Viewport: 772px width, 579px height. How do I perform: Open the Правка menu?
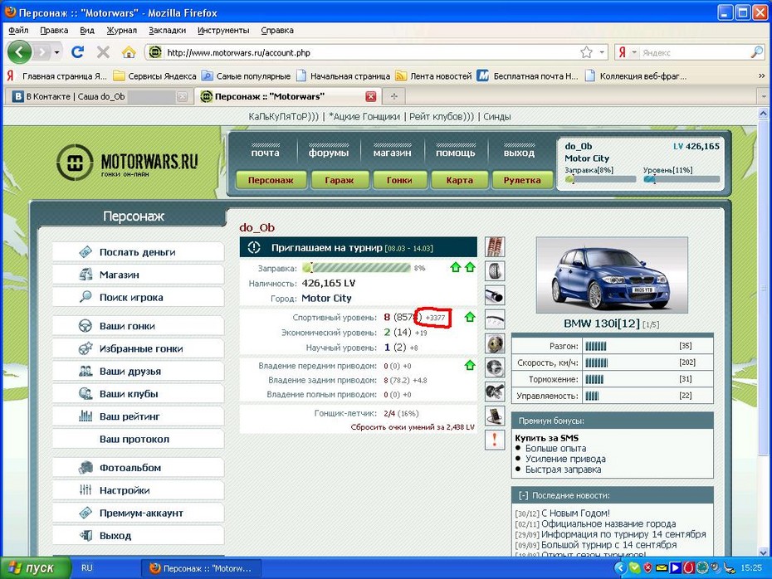[x=54, y=30]
